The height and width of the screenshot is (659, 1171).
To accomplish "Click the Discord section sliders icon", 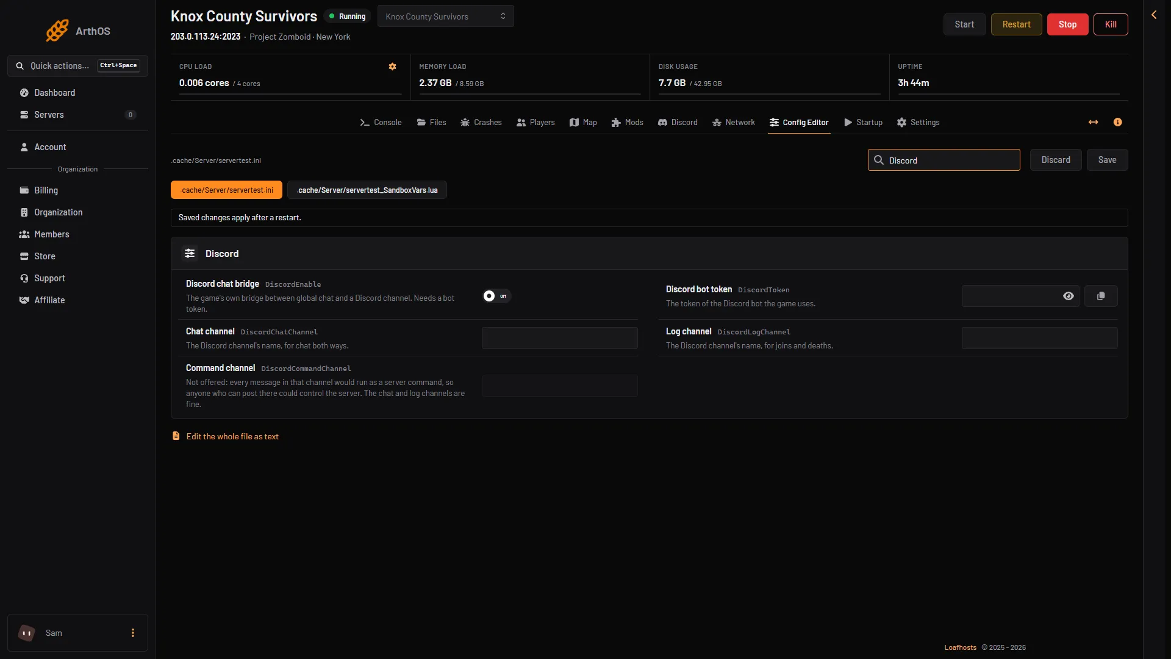I will pos(190,253).
